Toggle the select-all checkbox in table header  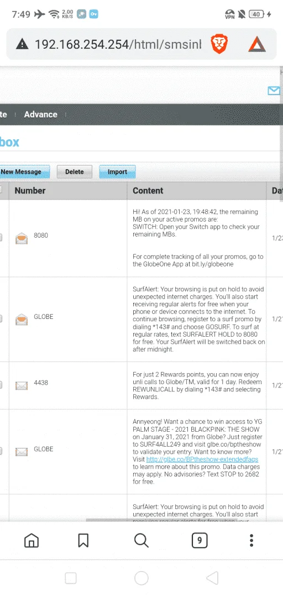1,189
